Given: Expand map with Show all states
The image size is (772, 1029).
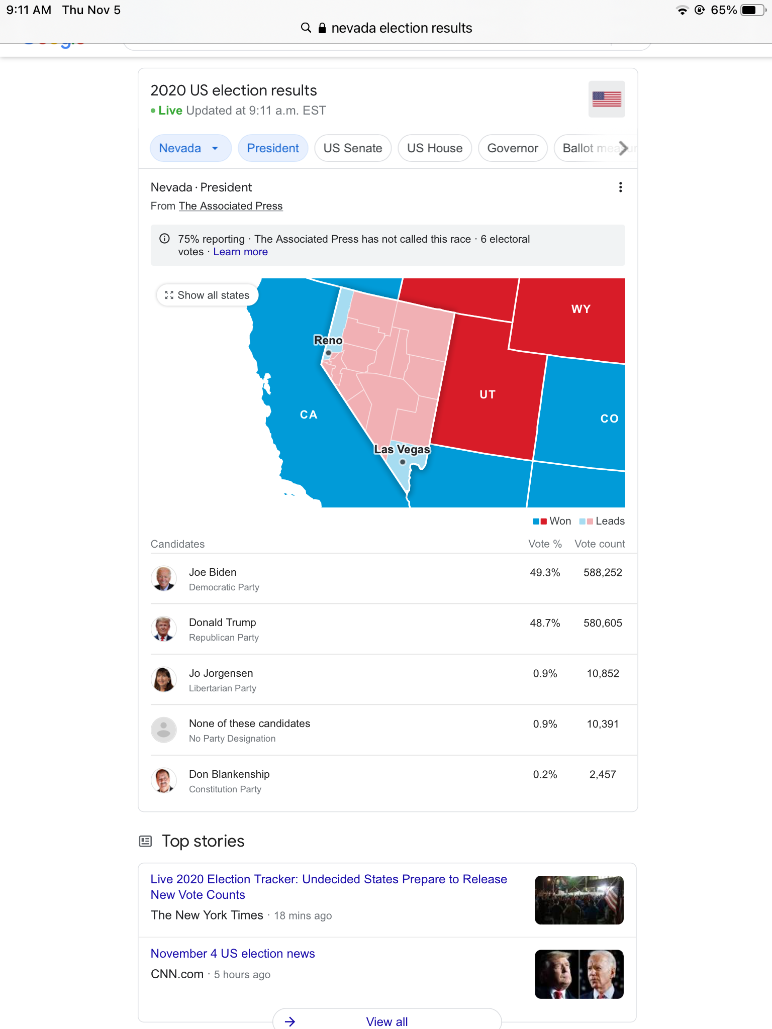Looking at the screenshot, I should pos(207,295).
